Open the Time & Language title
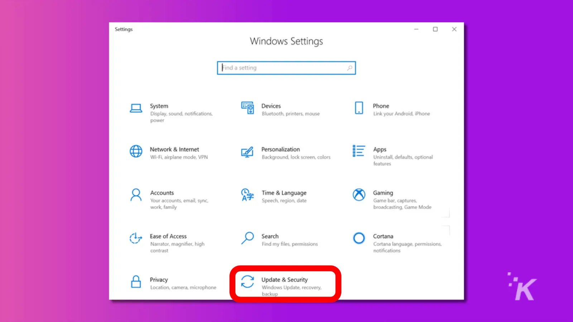The image size is (573, 322). point(284,193)
